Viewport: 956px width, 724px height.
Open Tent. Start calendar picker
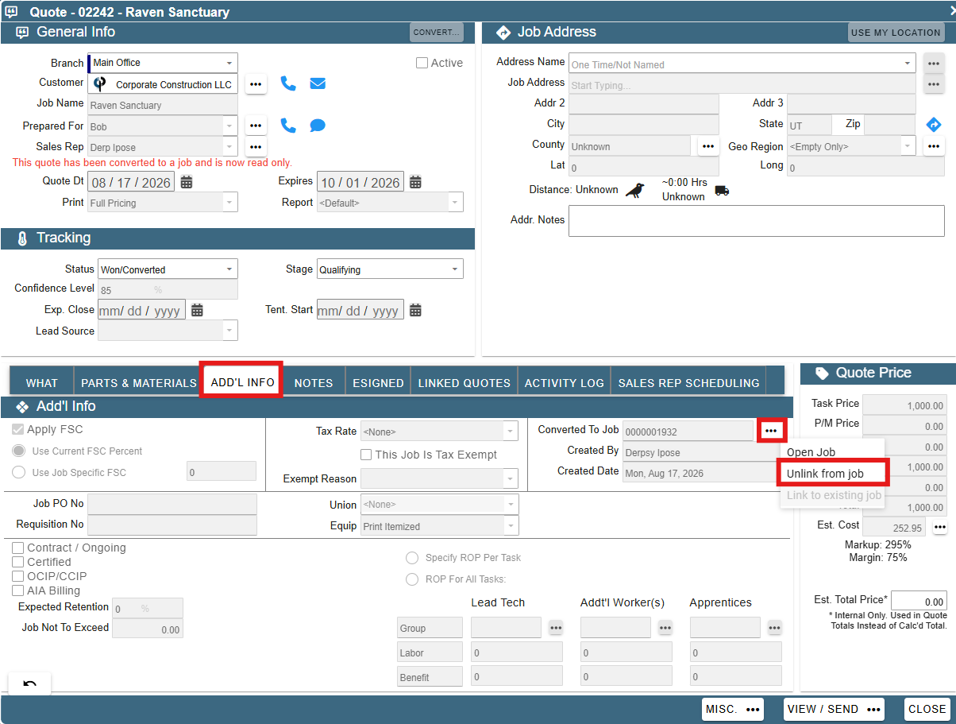point(415,310)
